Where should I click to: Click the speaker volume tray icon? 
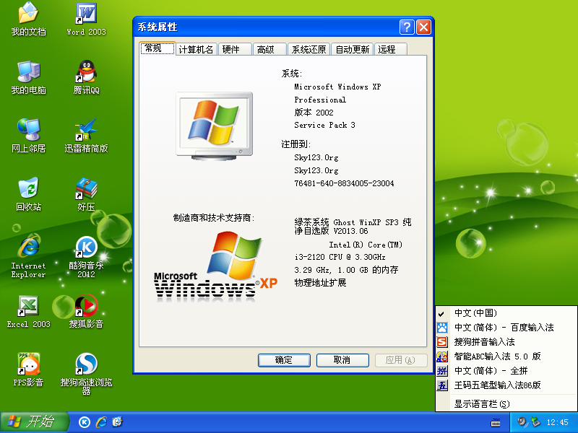point(522,422)
